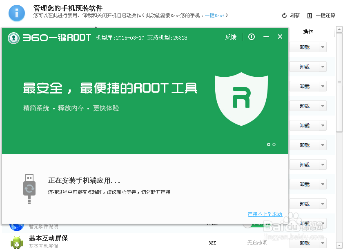Click the Android robot icon of 基本互动屏保
Screen dimensions: 343x249
[17, 242]
